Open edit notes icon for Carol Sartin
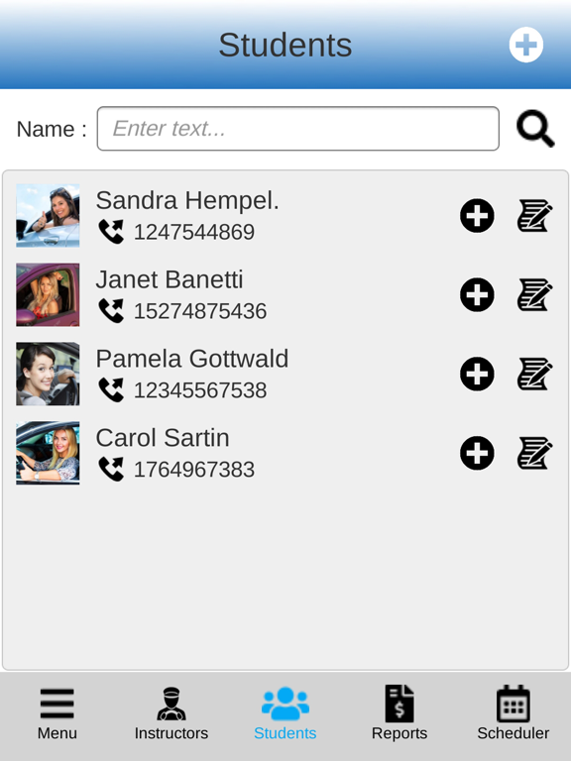The width and height of the screenshot is (571, 761). [x=534, y=453]
